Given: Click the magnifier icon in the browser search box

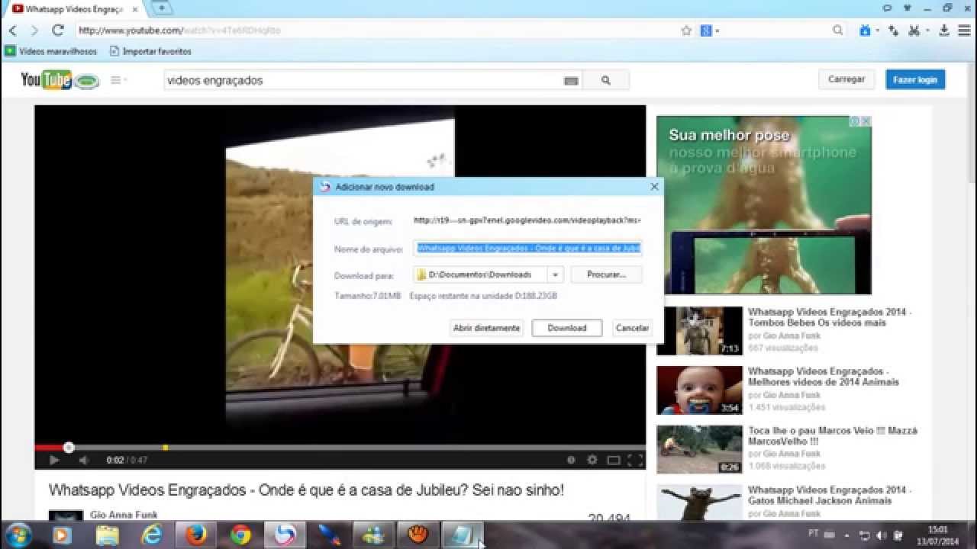Looking at the screenshot, I should tap(838, 30).
